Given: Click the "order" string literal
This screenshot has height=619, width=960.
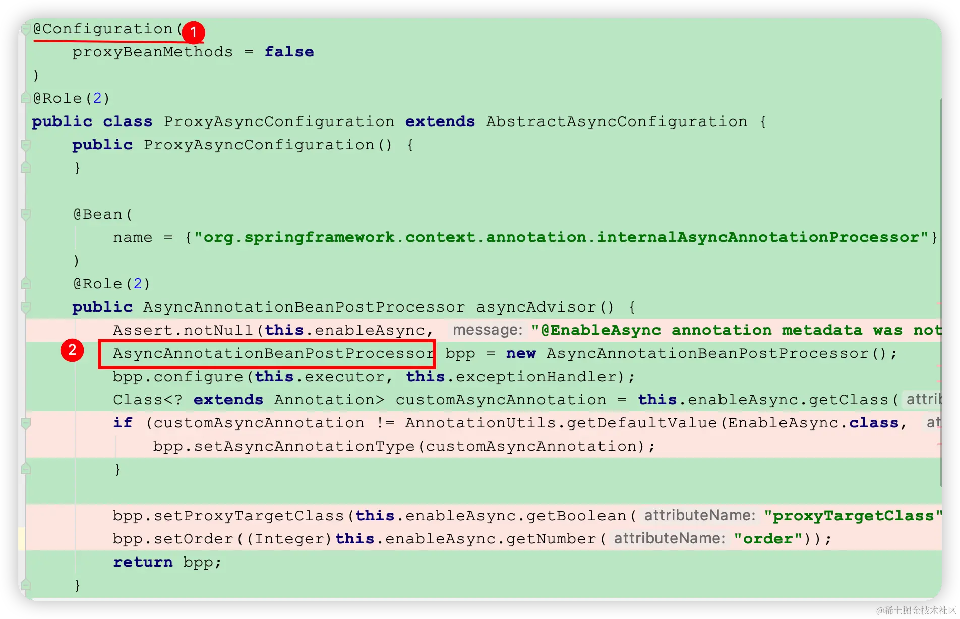Looking at the screenshot, I should pyautogui.click(x=768, y=539).
